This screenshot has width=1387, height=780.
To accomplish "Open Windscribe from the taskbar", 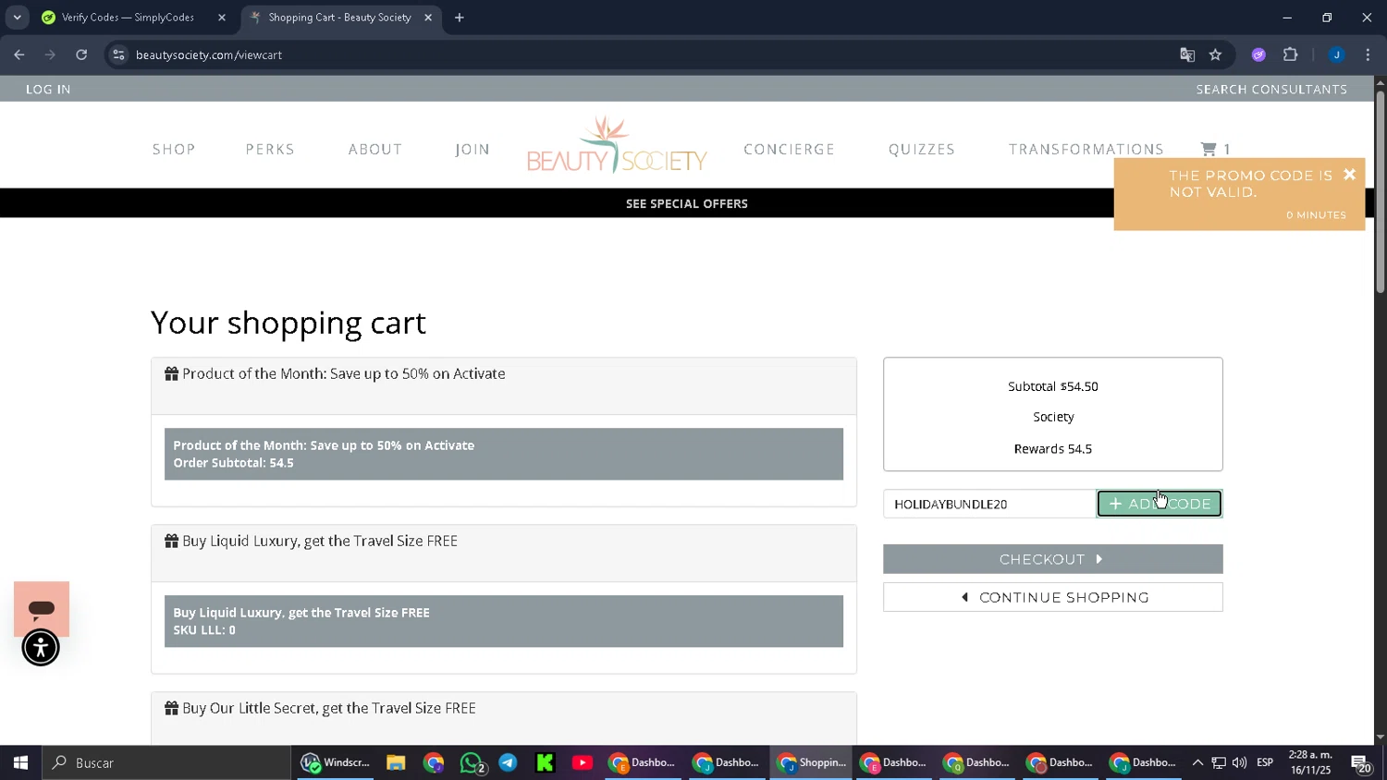I will (335, 762).
